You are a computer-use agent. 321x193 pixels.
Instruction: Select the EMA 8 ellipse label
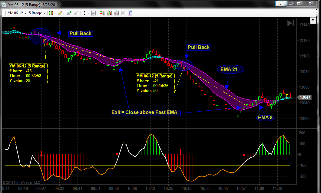265,118
